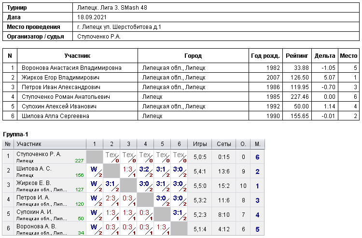Click green rating 50 in group table
Image resolution: width=362 pixels, height=238 pixels.
coord(81,219)
